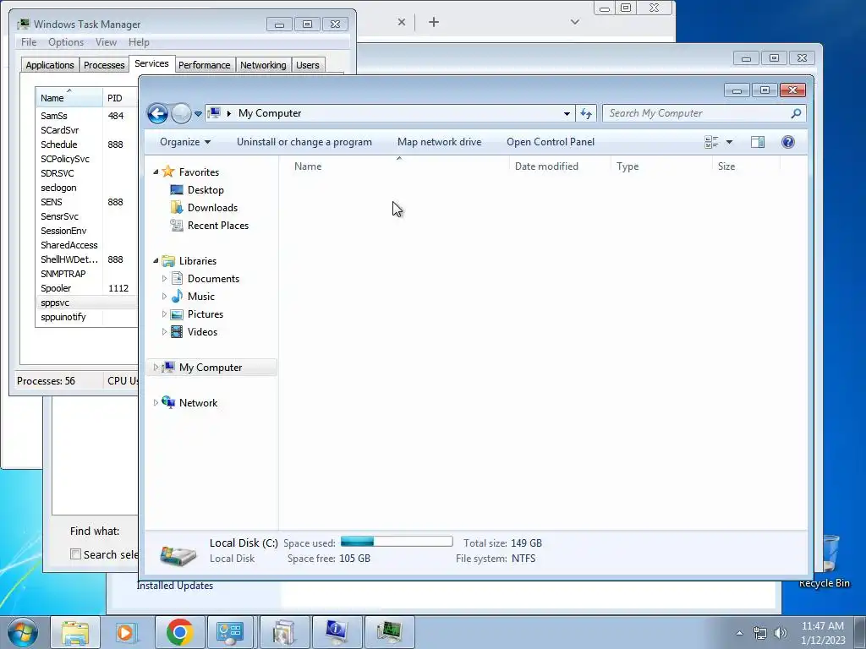
Task: Click Map network drive
Action: (440, 142)
